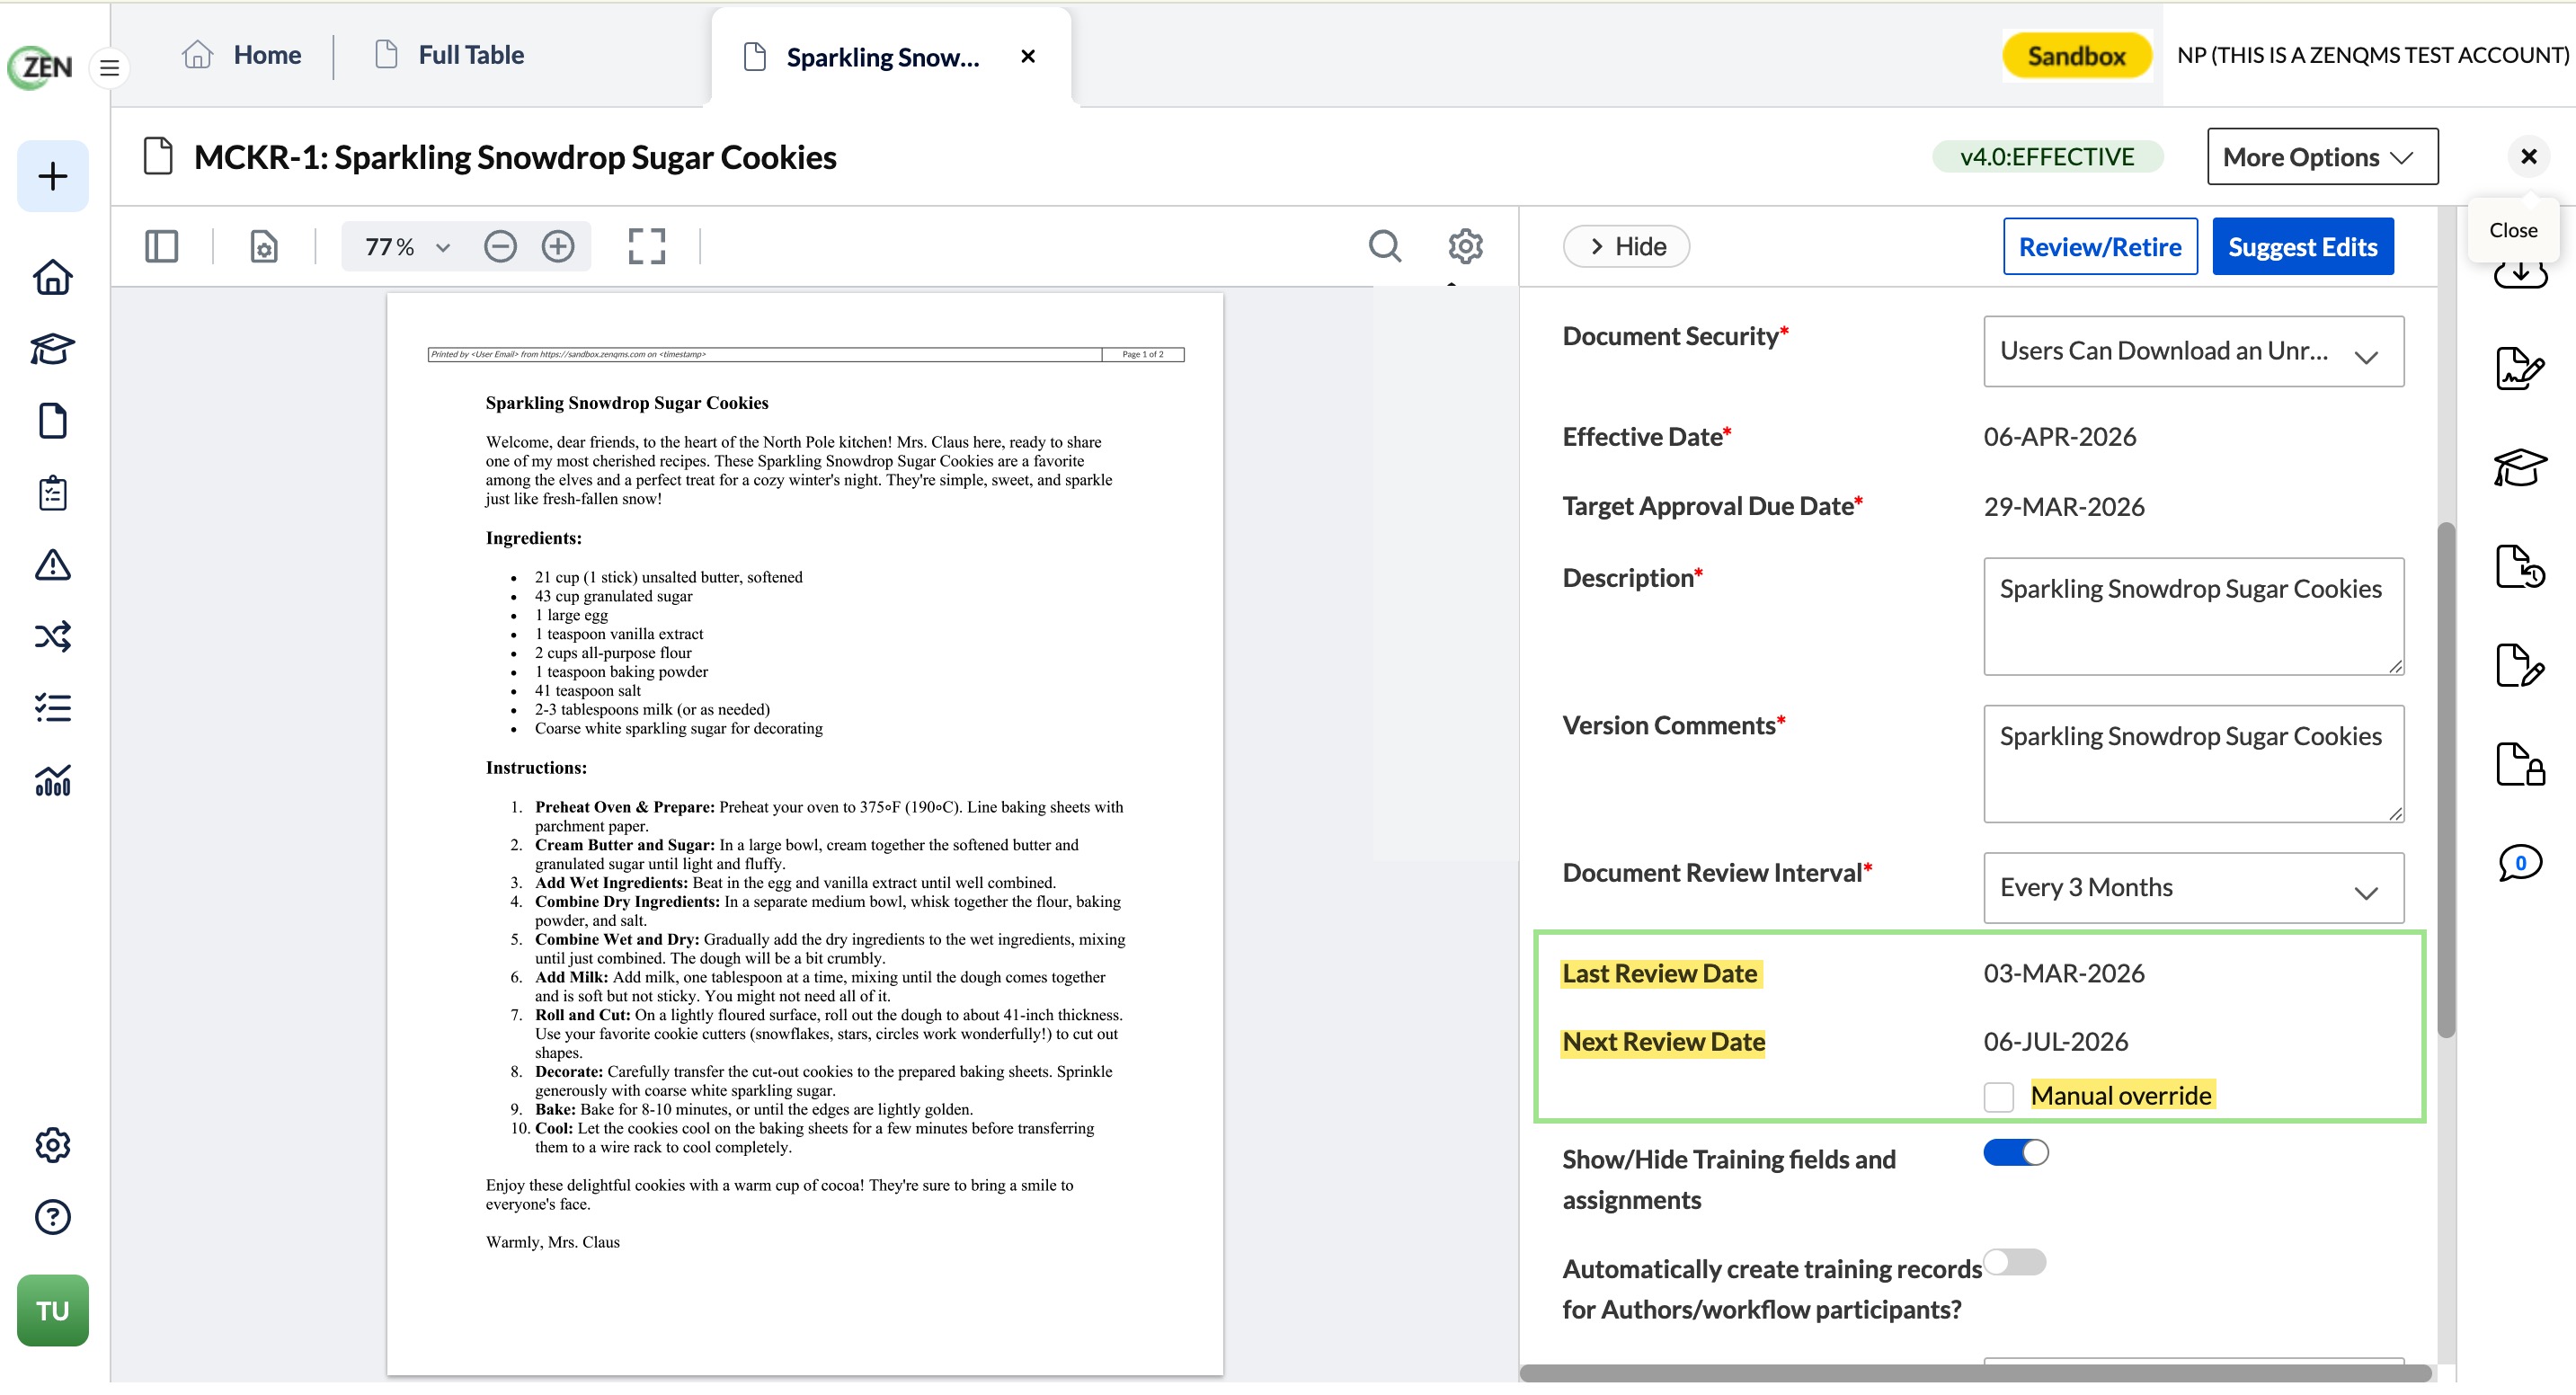Viewport: 2576px width, 1395px height.
Task: Open the shuffle arrows change control icon
Action: 53,637
